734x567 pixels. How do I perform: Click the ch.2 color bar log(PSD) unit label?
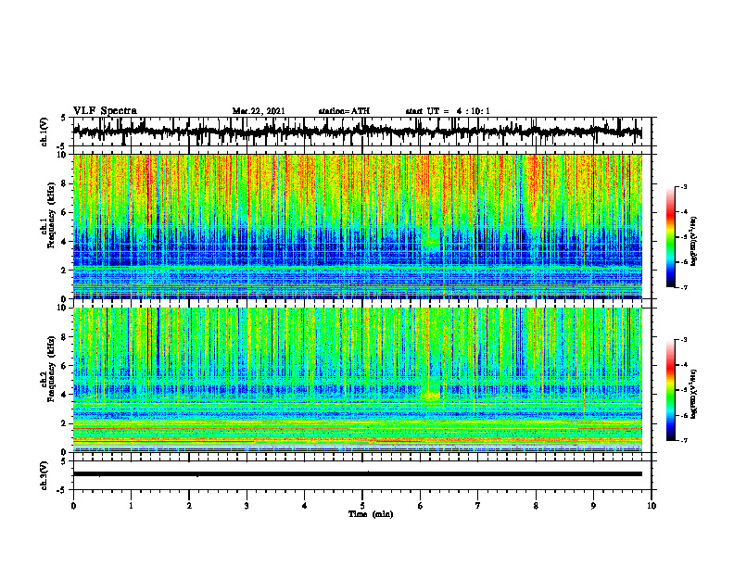pos(693,394)
